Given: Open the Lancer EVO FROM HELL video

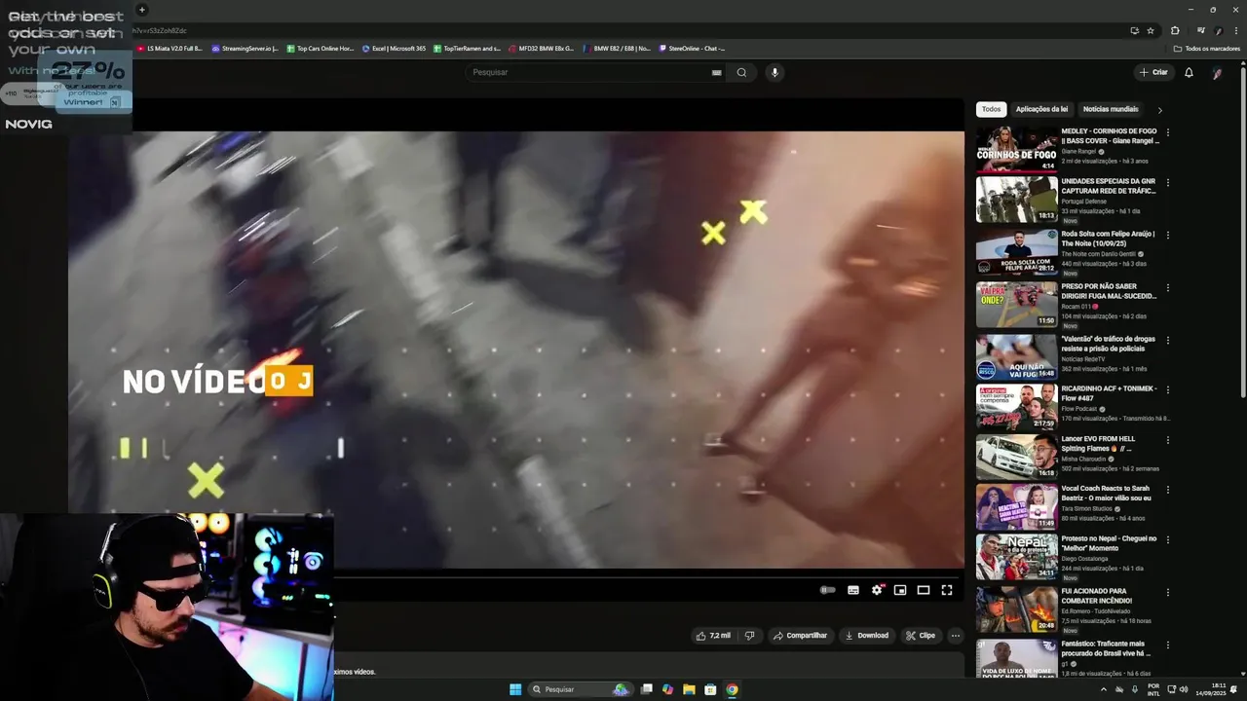Looking at the screenshot, I should point(1017,458).
